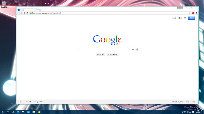Viewport: 204px width, 114px height.
Task: Click the taskbar search magnifier icon
Action: click(8, 112)
